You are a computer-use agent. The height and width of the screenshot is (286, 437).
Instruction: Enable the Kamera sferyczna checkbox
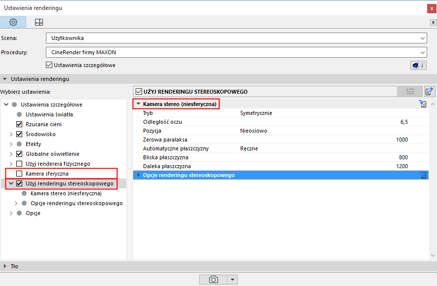(x=19, y=174)
